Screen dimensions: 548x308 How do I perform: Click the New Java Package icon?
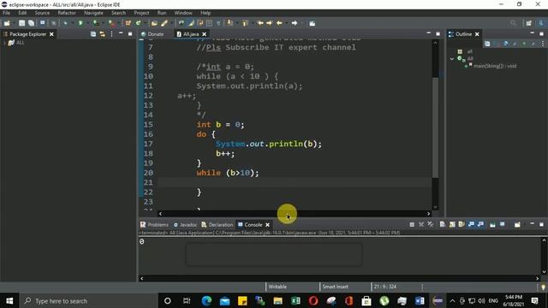coord(128,23)
